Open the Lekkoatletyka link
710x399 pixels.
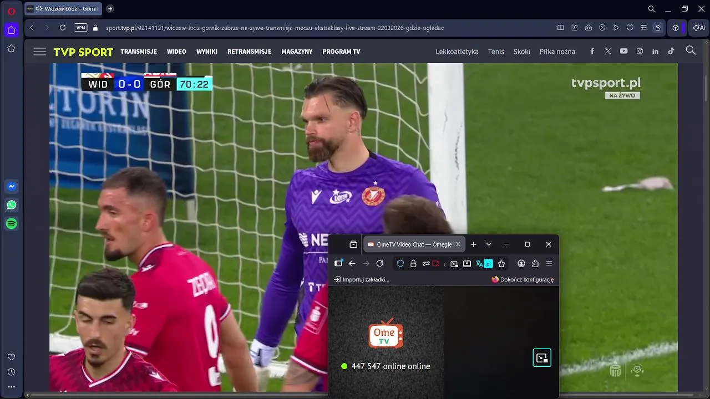[457, 52]
